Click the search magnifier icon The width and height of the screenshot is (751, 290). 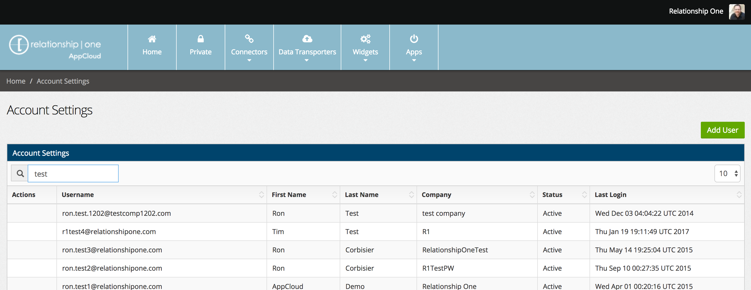[x=20, y=173]
